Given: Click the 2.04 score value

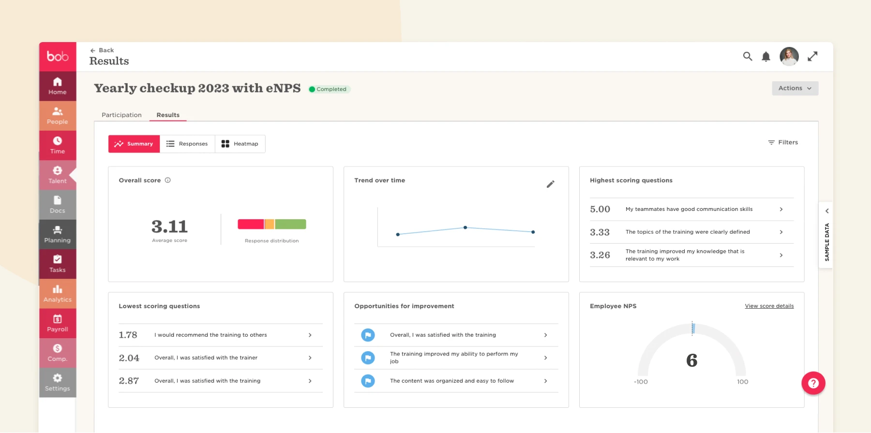Looking at the screenshot, I should 129,358.
